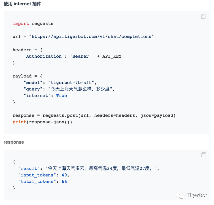214x205 pixels.
Task: Click the API_KEY variable
Action: [x=112, y=56]
